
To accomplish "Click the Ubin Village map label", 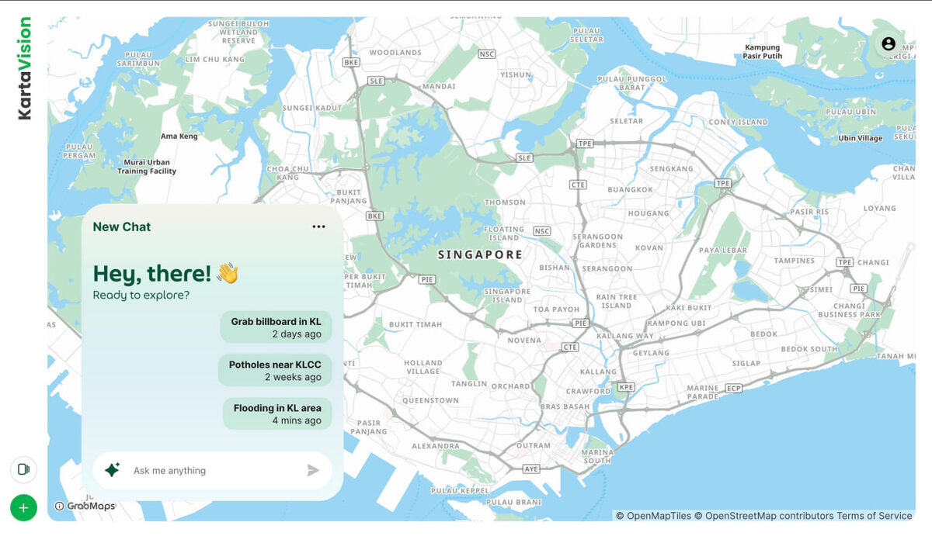I will tap(861, 138).
